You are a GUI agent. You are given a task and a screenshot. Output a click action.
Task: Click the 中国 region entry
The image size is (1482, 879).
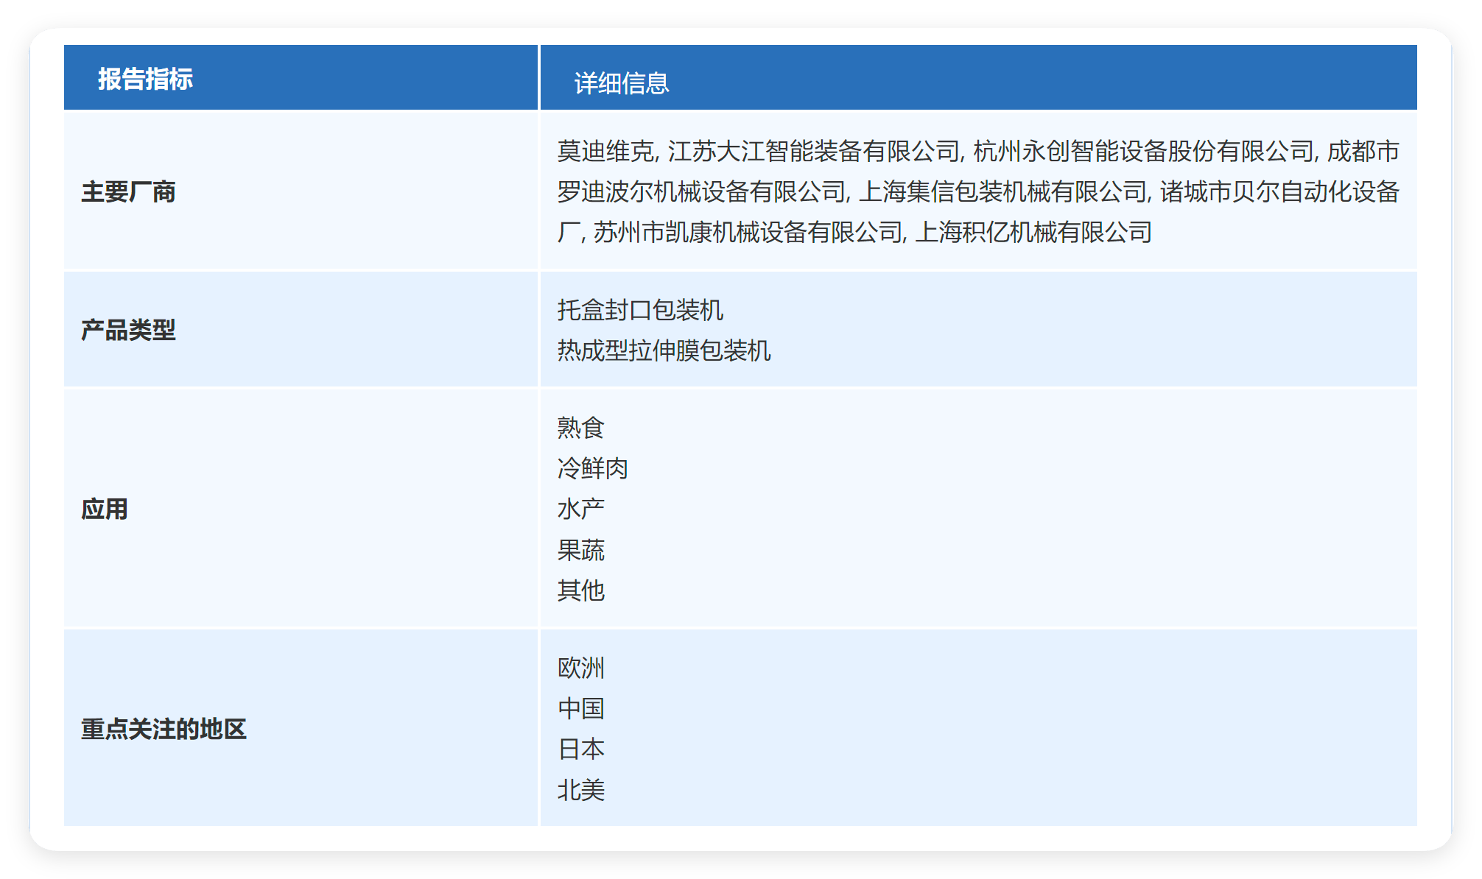click(581, 708)
